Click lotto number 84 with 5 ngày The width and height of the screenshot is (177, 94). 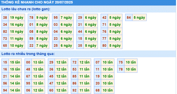[x=129, y=17]
